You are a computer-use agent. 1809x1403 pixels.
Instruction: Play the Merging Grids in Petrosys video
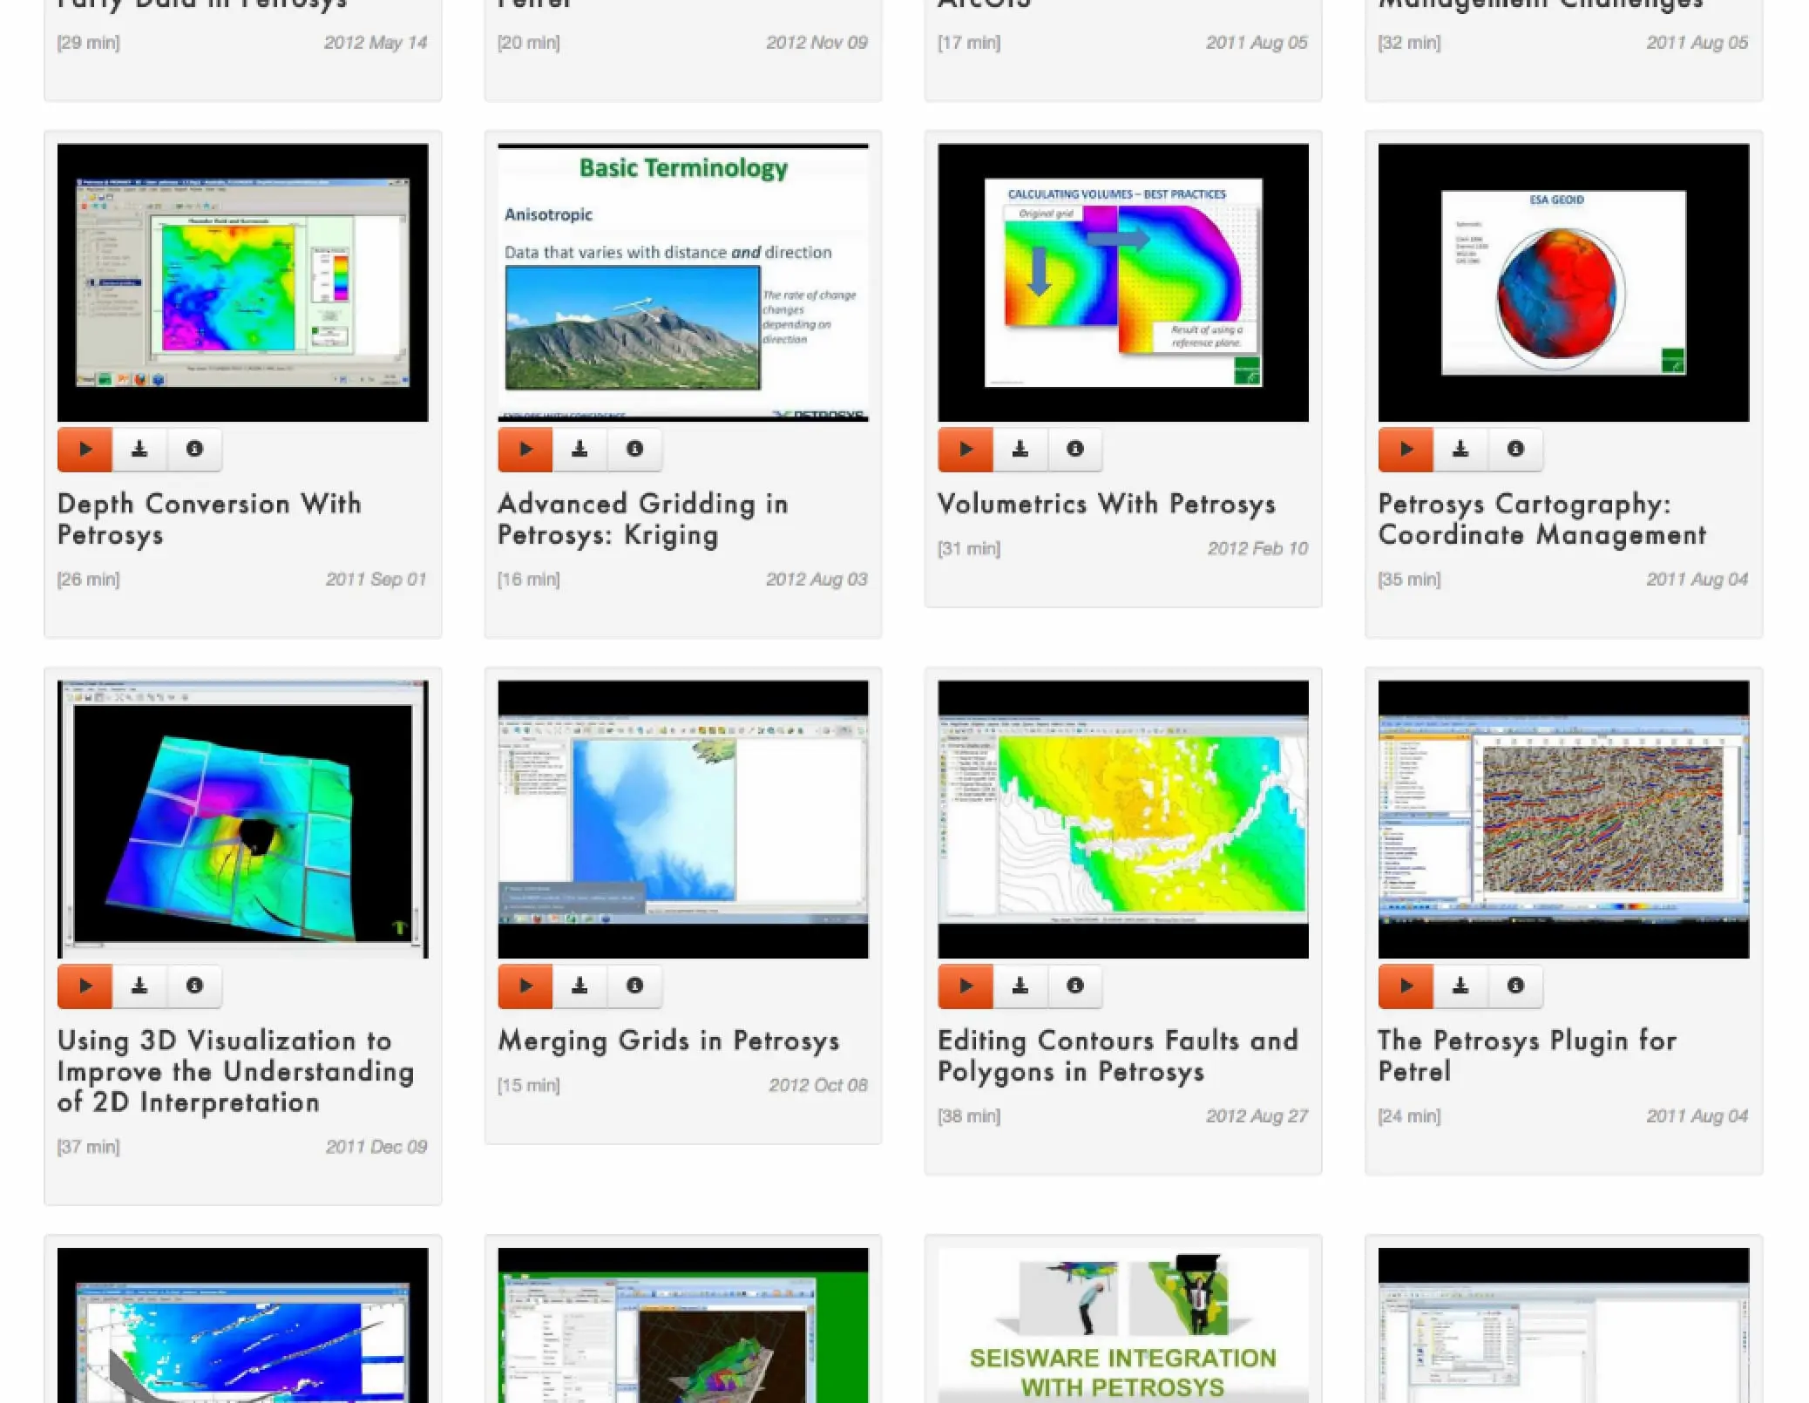coord(525,986)
